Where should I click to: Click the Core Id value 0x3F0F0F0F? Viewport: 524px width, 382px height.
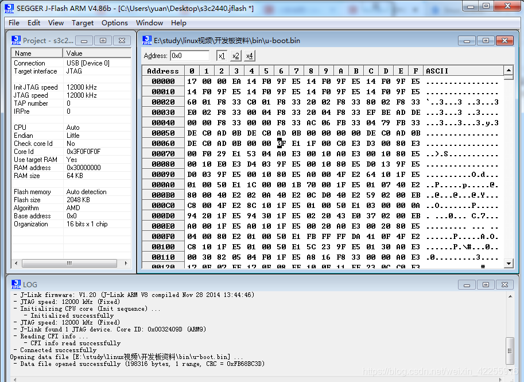[84, 152]
